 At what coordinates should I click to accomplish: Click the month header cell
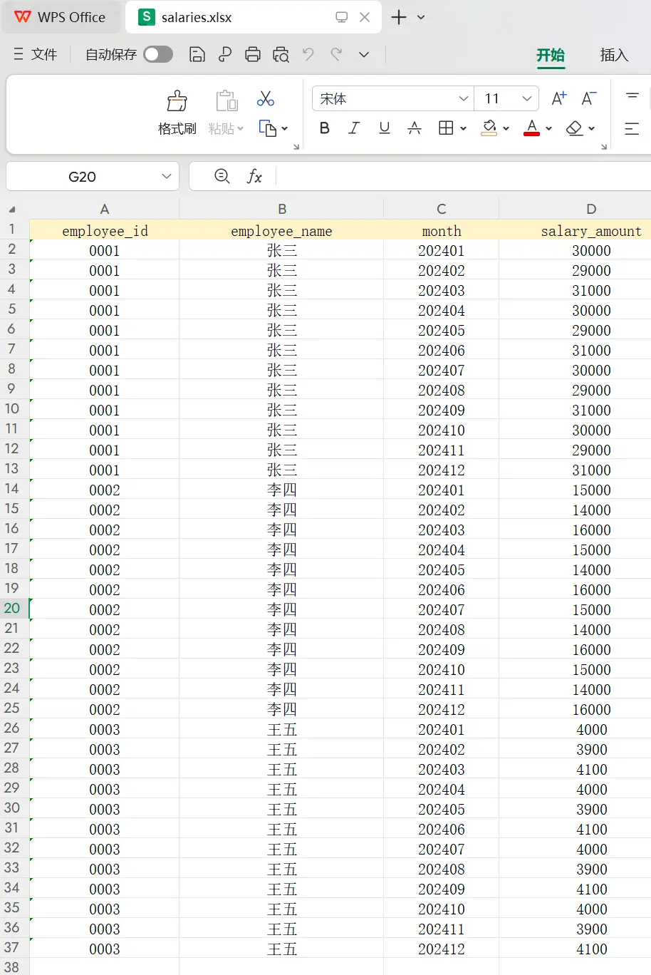[x=442, y=230]
